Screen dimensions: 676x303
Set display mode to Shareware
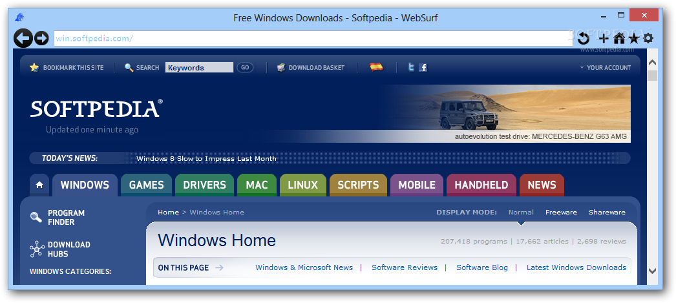[607, 212]
